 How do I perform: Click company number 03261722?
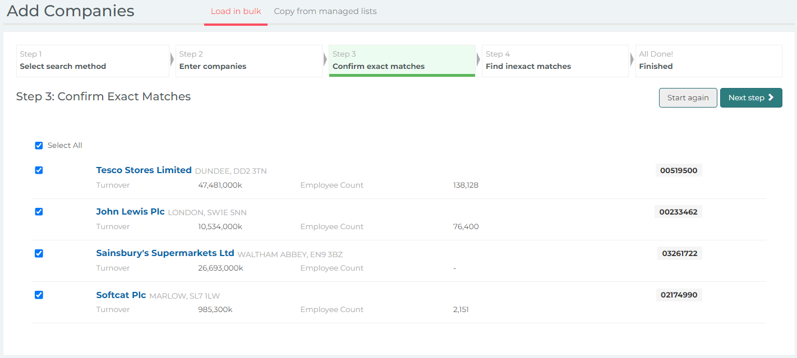(x=680, y=253)
